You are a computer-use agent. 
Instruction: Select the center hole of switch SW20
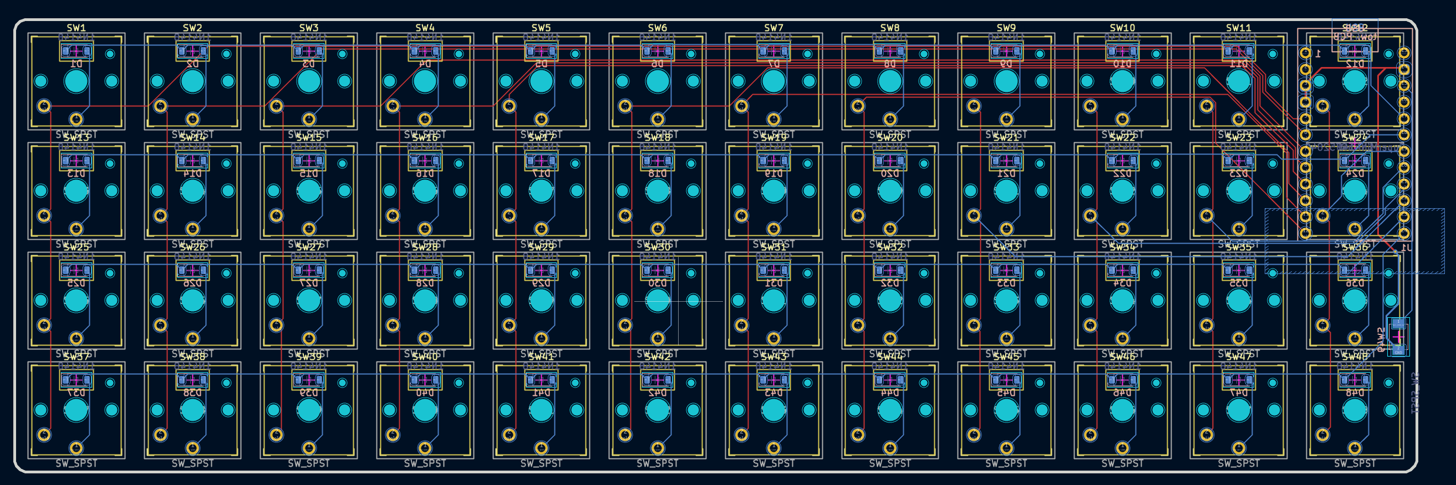890,192
